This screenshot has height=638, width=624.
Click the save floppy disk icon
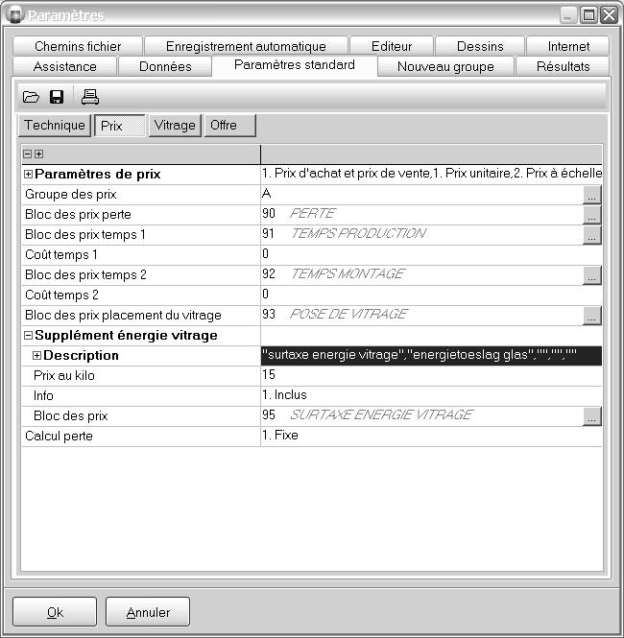point(57,97)
